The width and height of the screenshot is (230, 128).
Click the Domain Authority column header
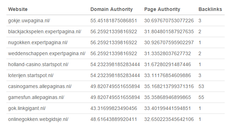click(112, 9)
